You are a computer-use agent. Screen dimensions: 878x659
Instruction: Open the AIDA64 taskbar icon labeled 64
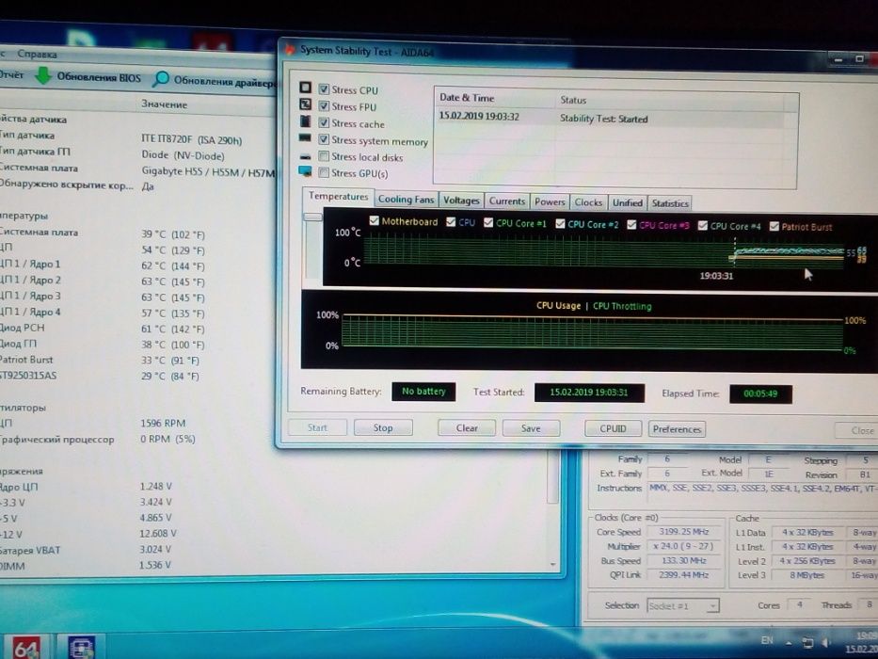(25, 648)
